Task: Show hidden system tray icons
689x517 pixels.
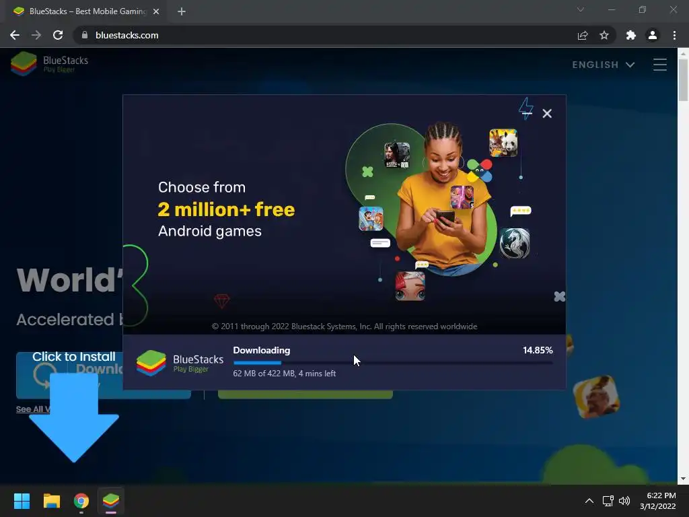Action: pos(589,501)
